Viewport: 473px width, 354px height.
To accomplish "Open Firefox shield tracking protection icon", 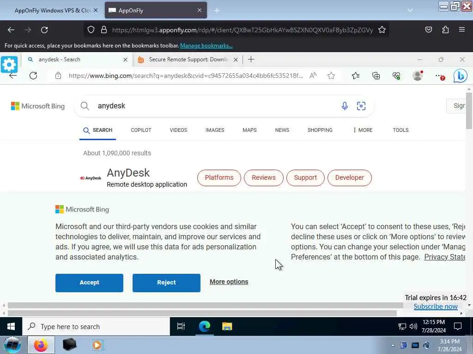I will (91, 30).
